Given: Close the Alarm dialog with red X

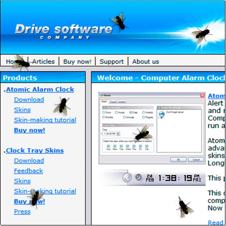Looking at the screenshot, I should coord(202,95).
